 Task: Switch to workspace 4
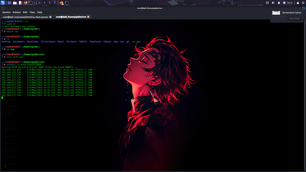coord(55,3)
